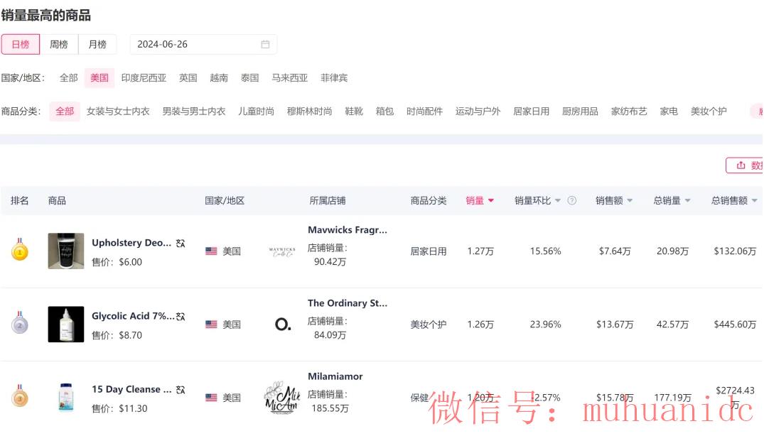Click the translate icon beside Upholstery Deo...

pyautogui.click(x=181, y=243)
